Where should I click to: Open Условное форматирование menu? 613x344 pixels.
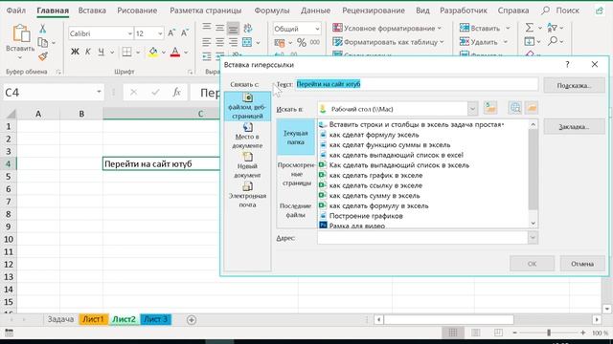(x=387, y=28)
